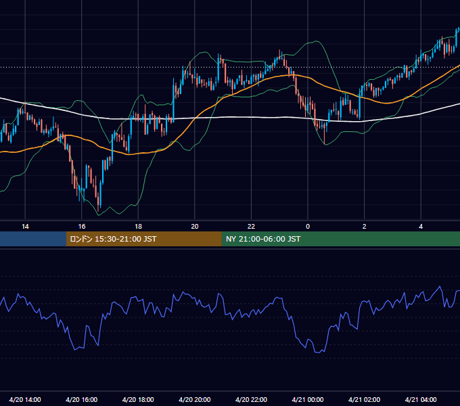The height and width of the screenshot is (406, 460).
Task: Click the 4/20 18:00 date label
Action: tap(138, 399)
